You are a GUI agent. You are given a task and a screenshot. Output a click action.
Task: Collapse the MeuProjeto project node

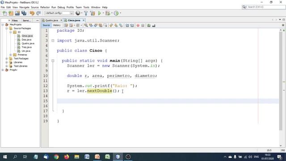tap(3, 25)
